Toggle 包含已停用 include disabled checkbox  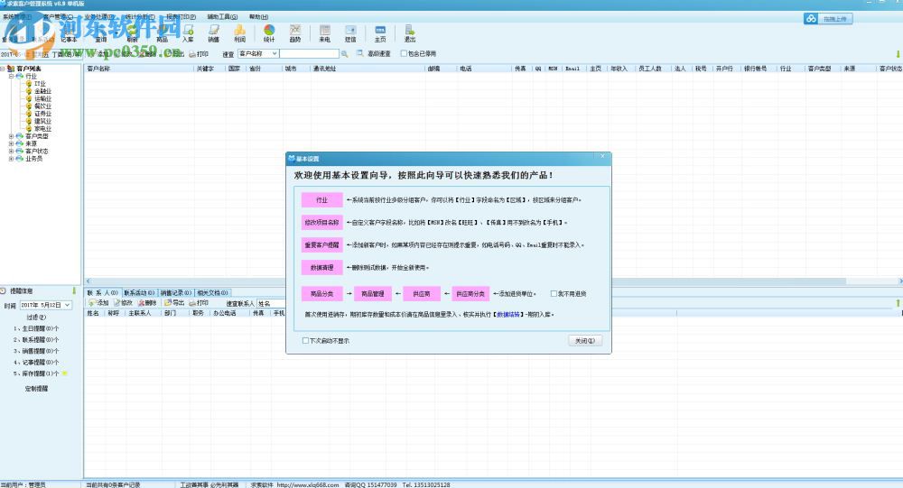pos(404,53)
